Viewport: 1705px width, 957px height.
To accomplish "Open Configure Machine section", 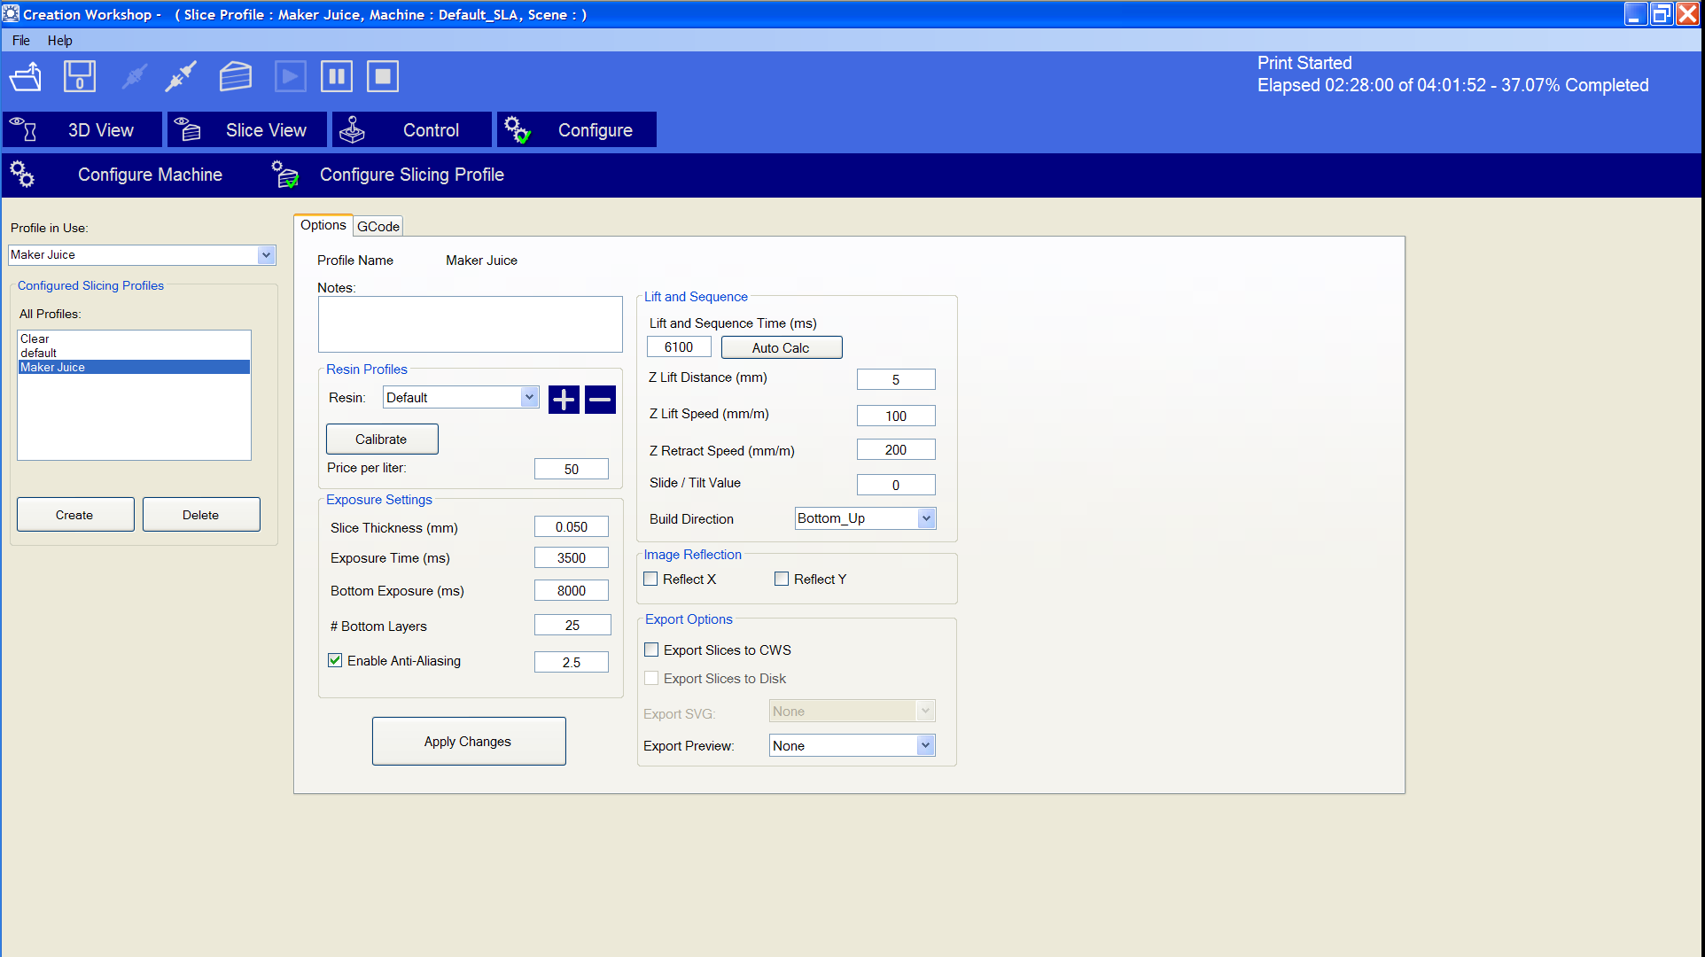I will coord(149,175).
